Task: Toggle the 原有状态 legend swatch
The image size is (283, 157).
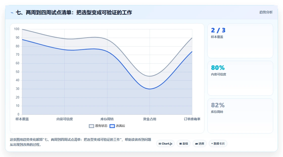Action: coord(91,126)
